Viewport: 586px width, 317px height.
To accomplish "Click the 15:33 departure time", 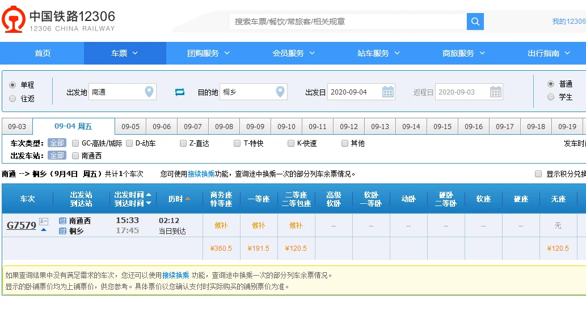I will pos(127,220).
